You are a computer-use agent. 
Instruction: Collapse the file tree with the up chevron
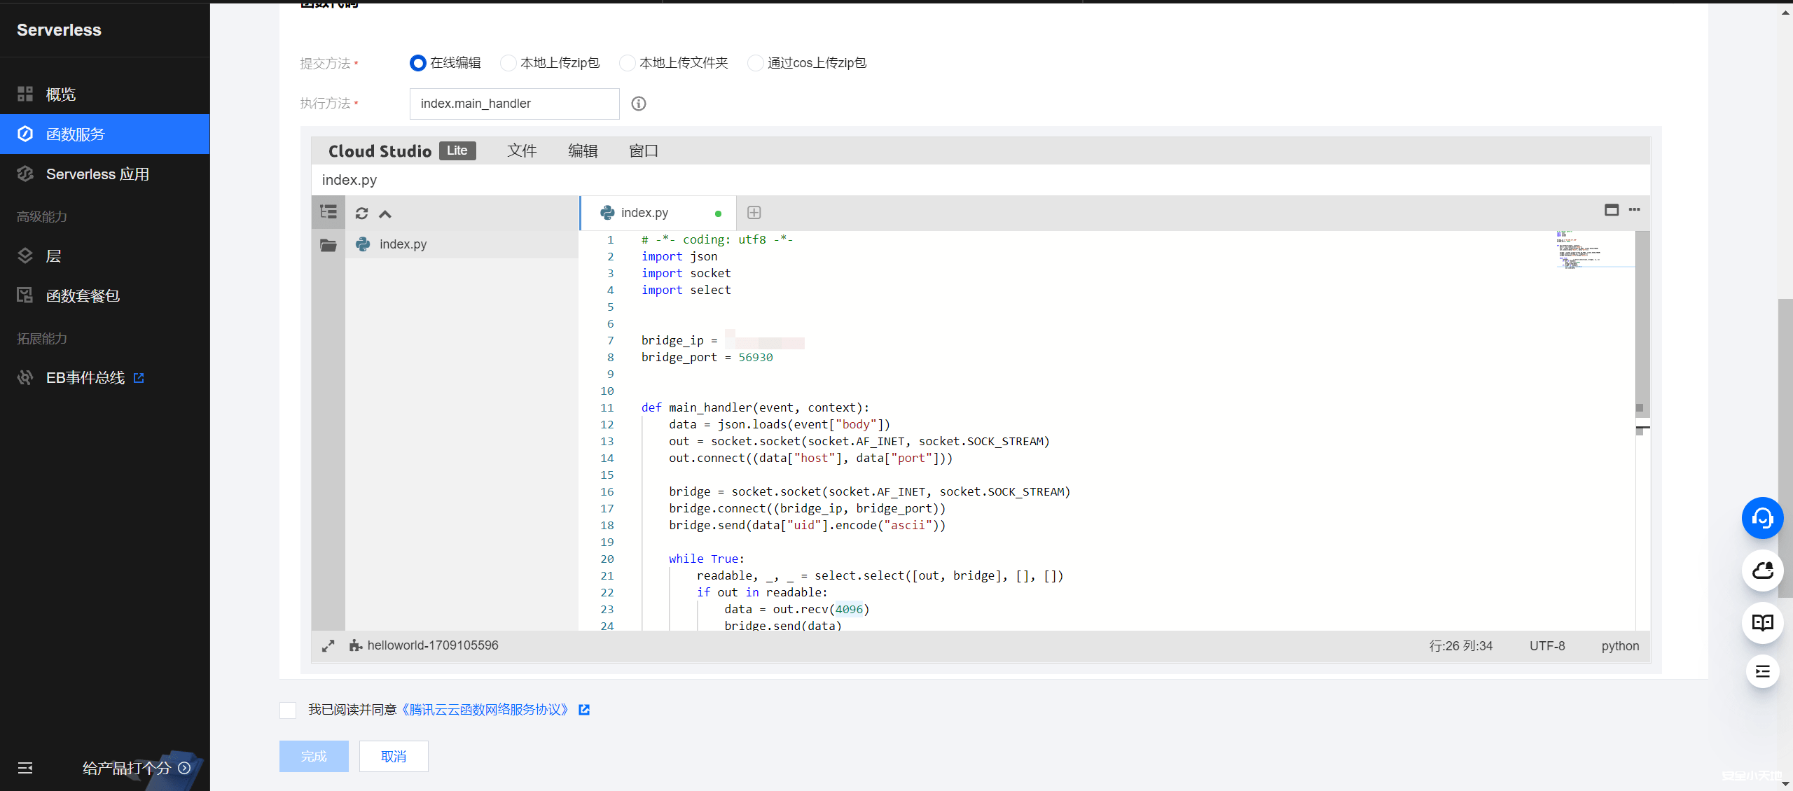coord(385,214)
